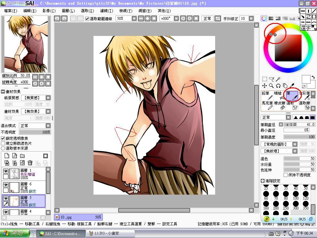The width and height of the screenshot is (317, 238).
Task: Open the 濾鏡(T) menu
Action: click(106, 11)
